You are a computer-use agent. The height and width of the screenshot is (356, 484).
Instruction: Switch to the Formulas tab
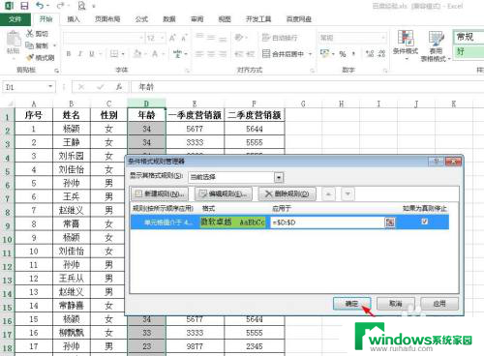click(x=141, y=19)
